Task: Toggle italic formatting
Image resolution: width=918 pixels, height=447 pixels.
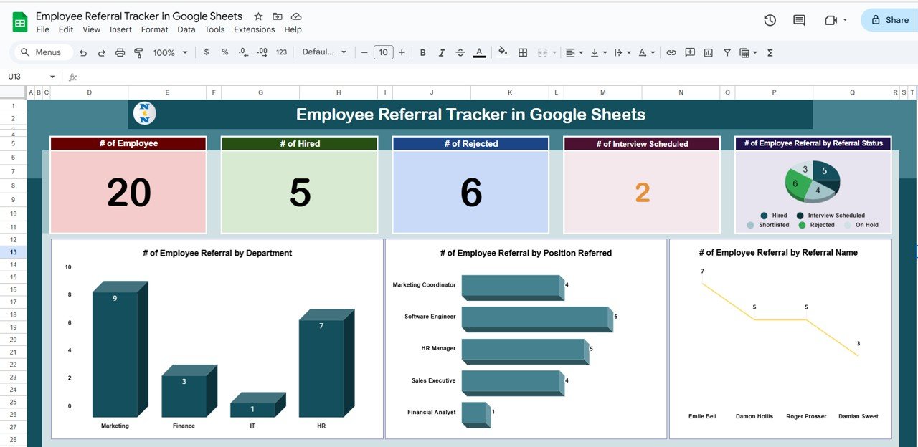Action: (x=442, y=53)
